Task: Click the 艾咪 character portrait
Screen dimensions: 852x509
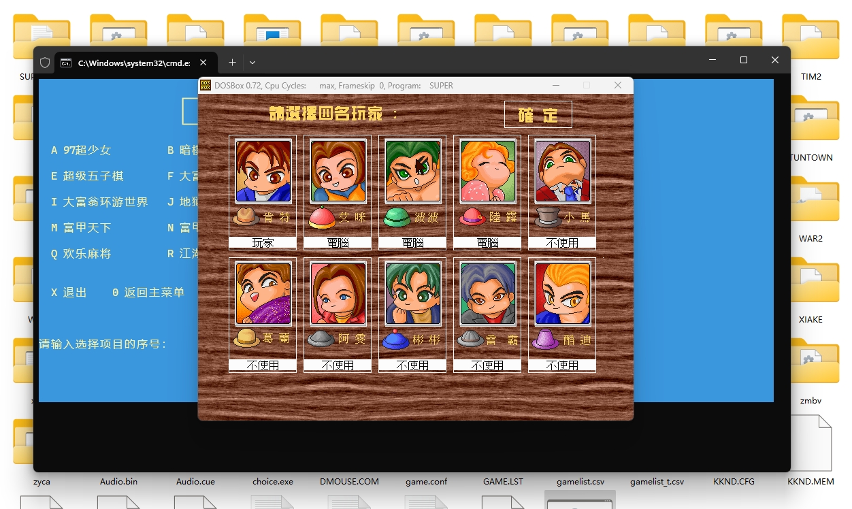Action: [338, 171]
